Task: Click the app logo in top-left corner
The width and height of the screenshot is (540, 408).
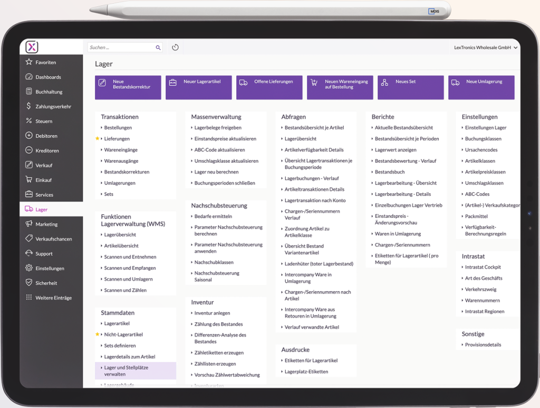Action: point(32,47)
